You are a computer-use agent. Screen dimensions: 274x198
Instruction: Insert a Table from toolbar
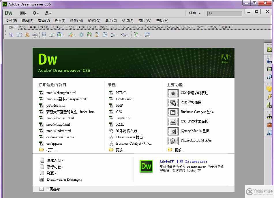click(x=44, y=35)
